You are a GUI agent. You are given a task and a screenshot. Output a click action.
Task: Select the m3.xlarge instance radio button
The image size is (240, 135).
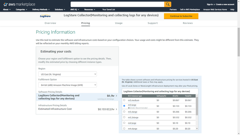pos(124,112)
